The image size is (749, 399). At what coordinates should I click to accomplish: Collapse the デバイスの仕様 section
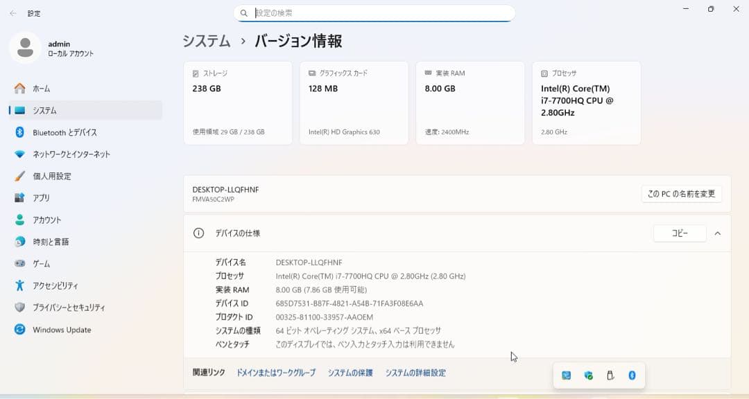coord(718,233)
